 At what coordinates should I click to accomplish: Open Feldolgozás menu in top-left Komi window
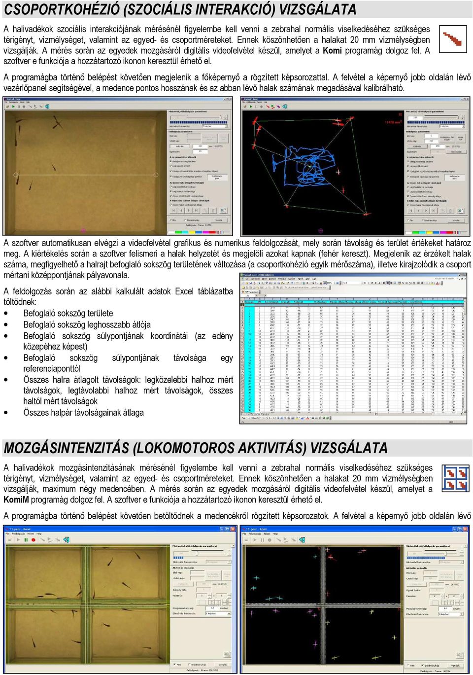(x=13, y=102)
